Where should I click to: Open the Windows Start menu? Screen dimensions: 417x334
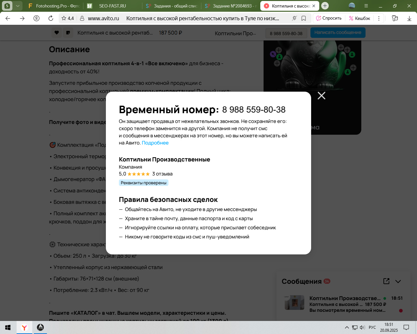click(8, 327)
